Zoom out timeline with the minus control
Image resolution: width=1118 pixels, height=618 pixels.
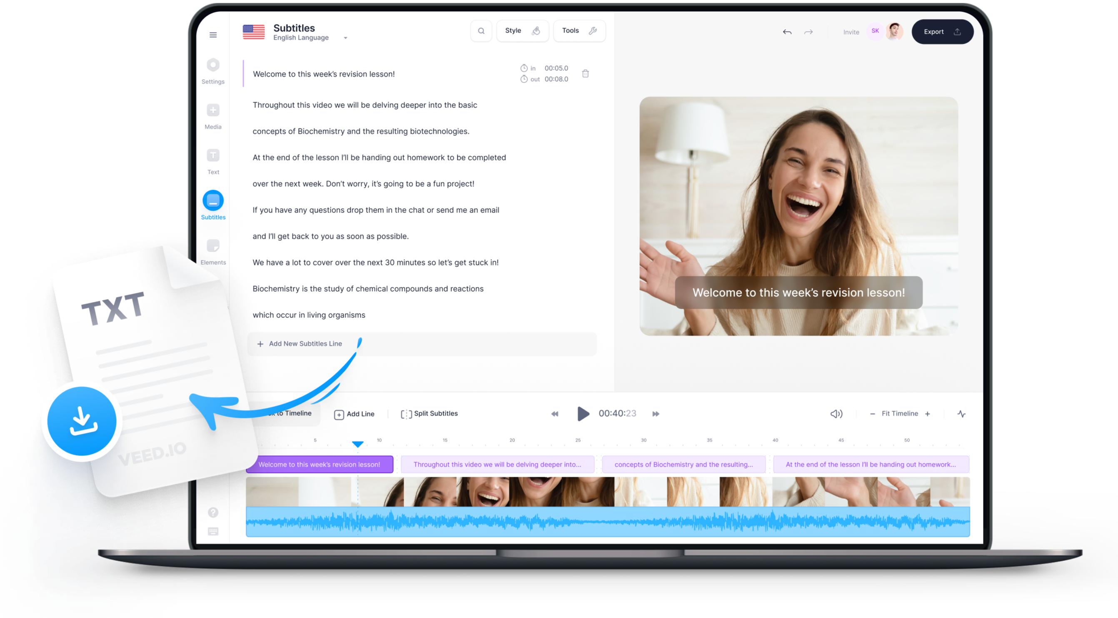[872, 413]
